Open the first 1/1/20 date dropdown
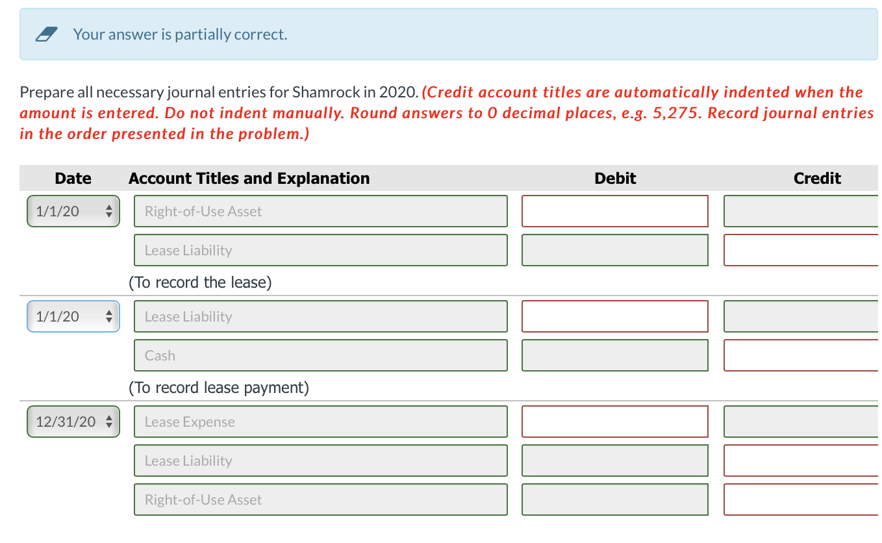Image resolution: width=882 pixels, height=543 pixels. click(x=73, y=211)
